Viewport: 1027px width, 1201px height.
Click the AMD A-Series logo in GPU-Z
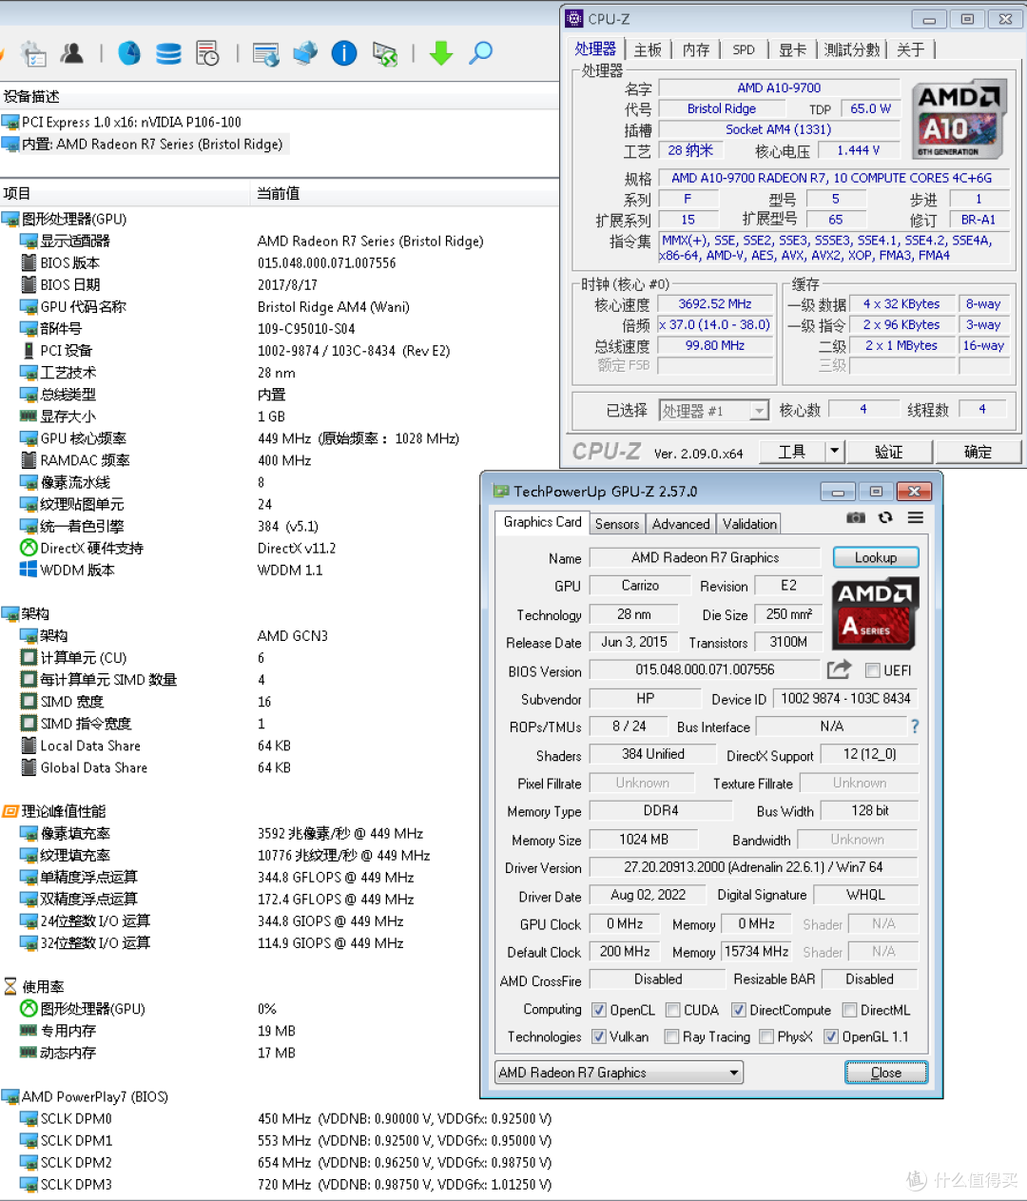(876, 614)
